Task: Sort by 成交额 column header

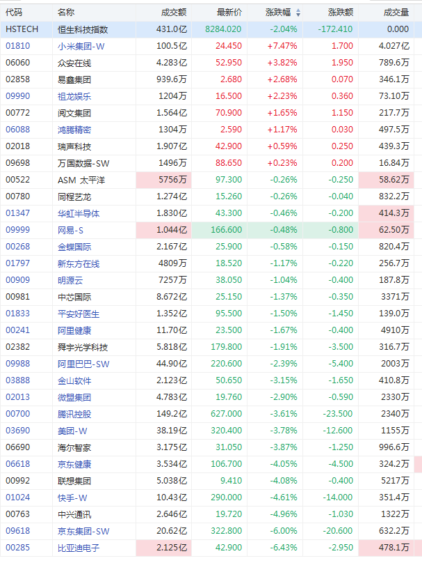Action: tap(174, 13)
